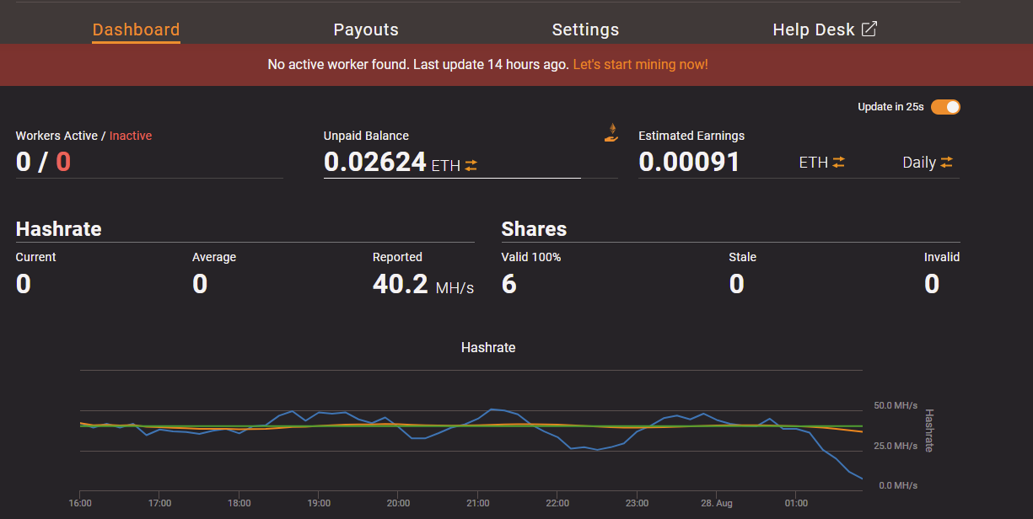
Task: Click the 21:00 marker on chart time axis
Action: [x=477, y=503]
